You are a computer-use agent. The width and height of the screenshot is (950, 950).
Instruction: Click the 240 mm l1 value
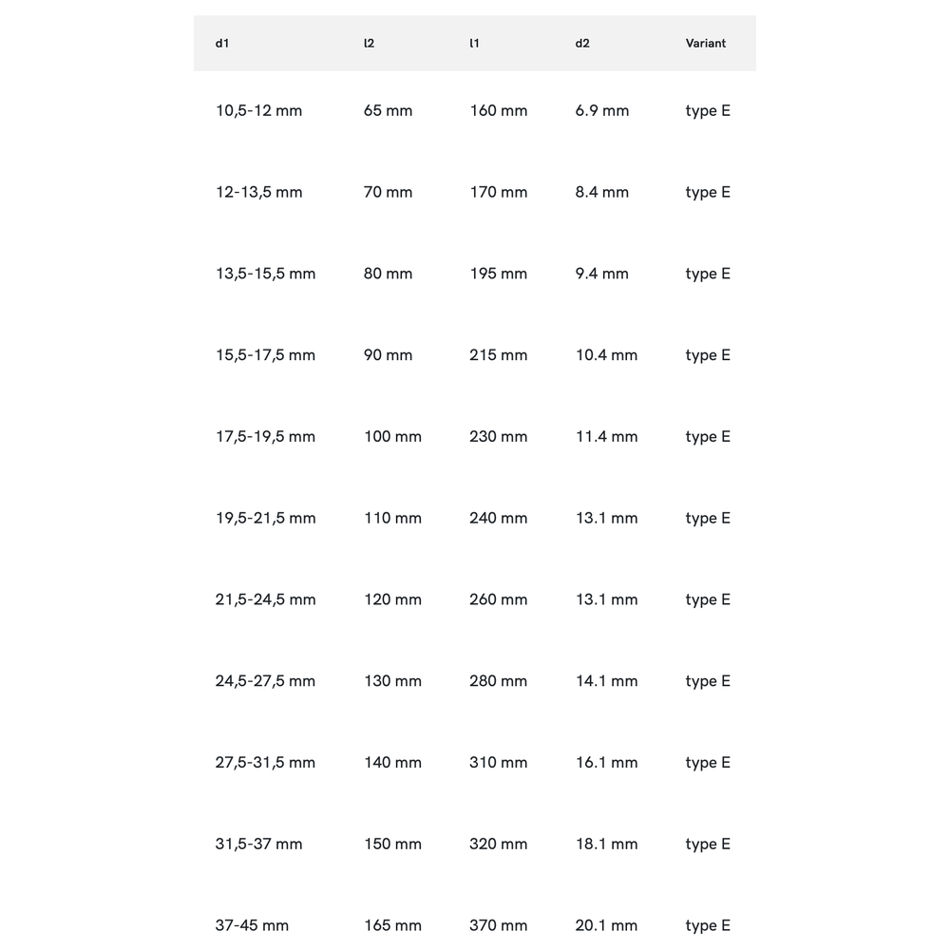pyautogui.click(x=498, y=519)
